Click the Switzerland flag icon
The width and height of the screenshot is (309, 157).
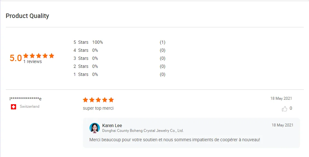(x=14, y=107)
